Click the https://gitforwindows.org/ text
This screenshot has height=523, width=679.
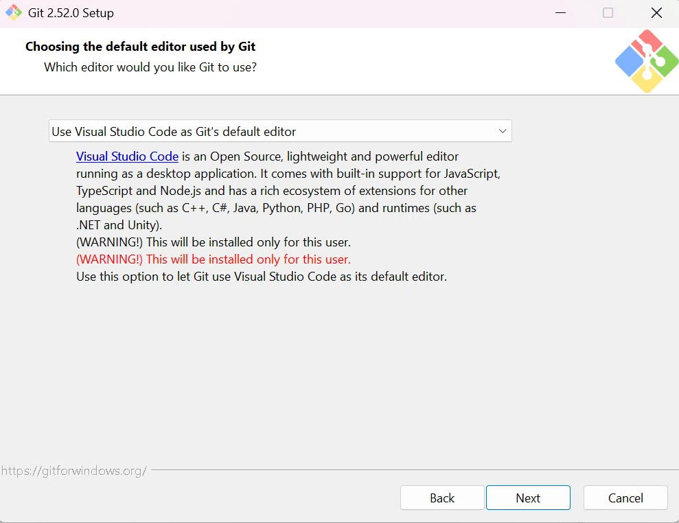click(x=74, y=471)
